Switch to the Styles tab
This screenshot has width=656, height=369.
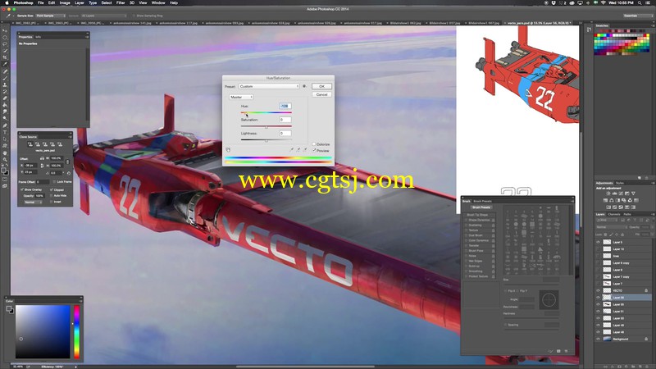click(620, 183)
